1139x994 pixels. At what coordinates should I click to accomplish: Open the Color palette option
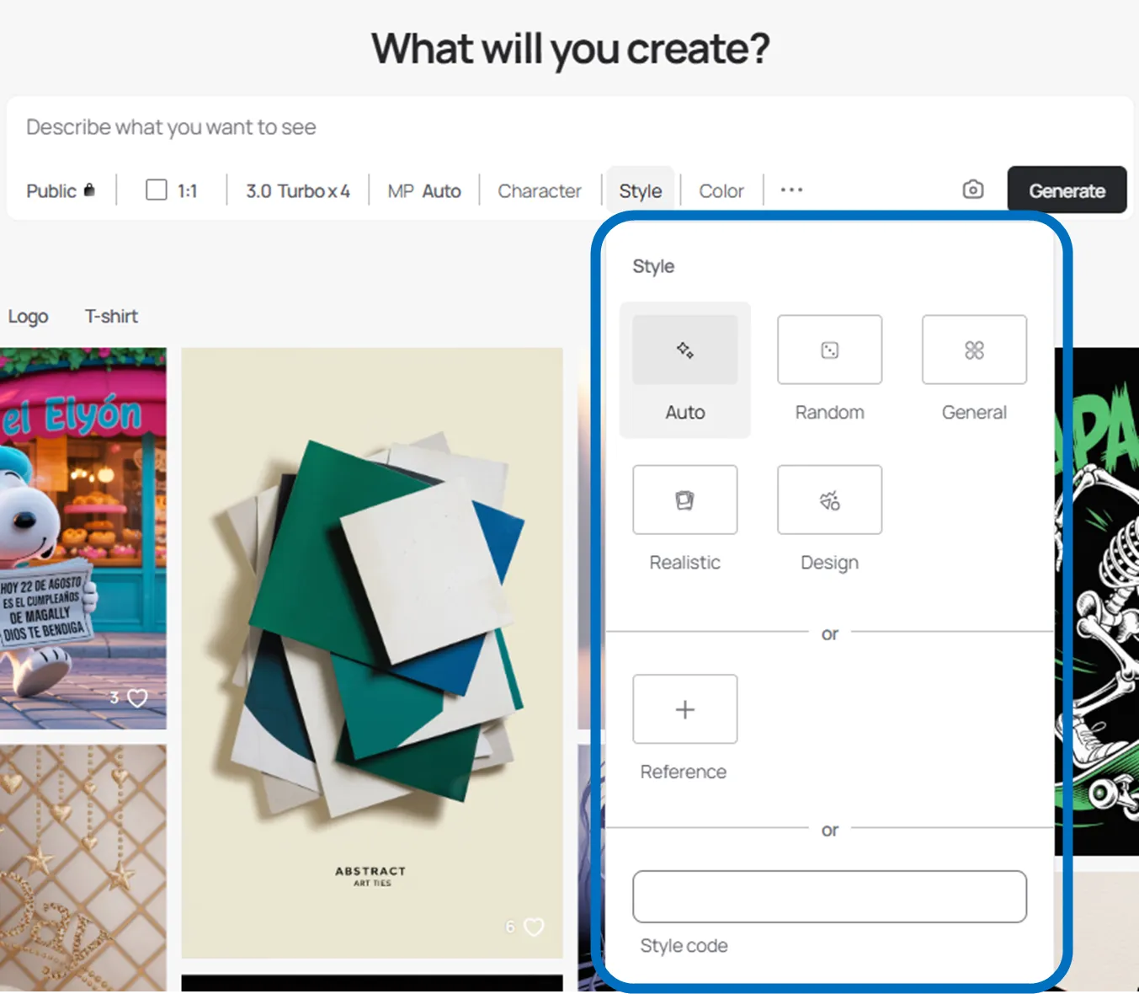(x=721, y=191)
